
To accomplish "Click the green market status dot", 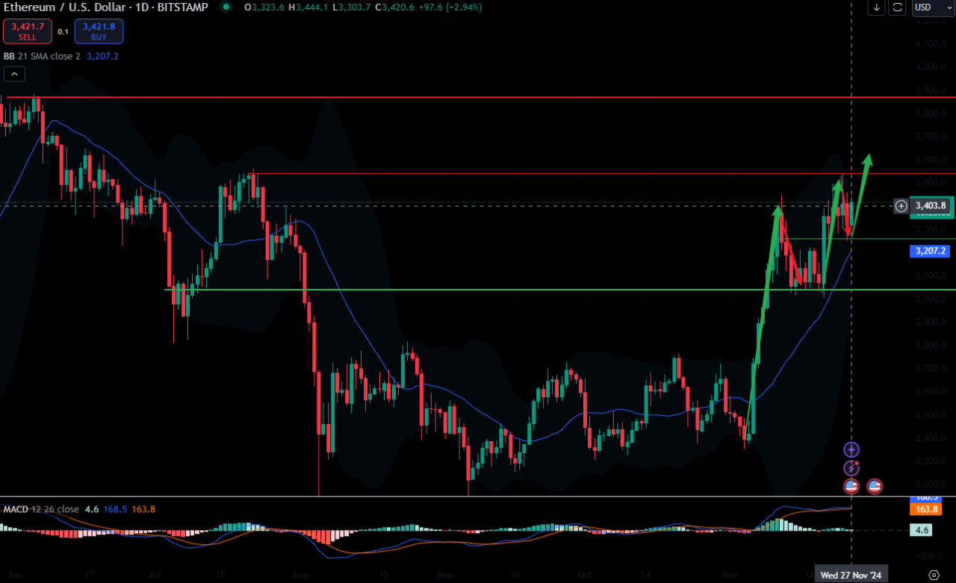I will [x=226, y=7].
